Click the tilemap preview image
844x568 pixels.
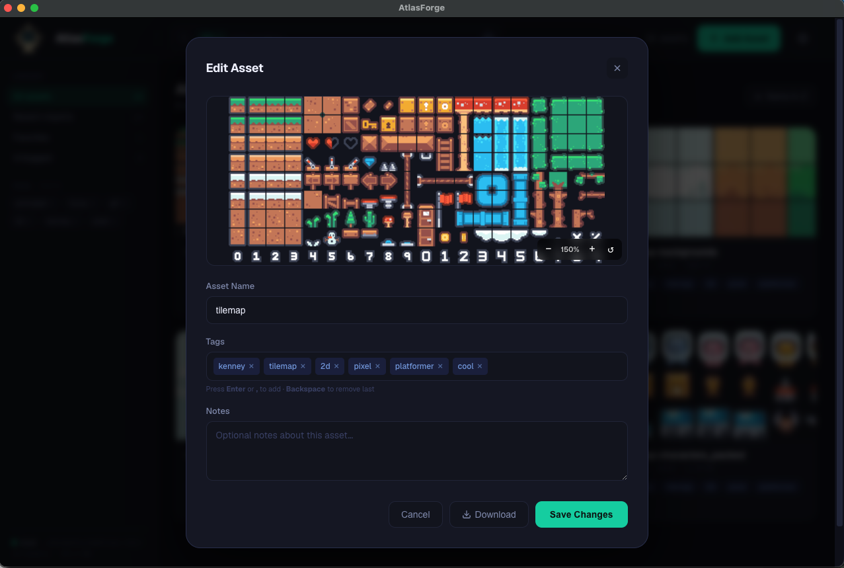tap(416, 181)
